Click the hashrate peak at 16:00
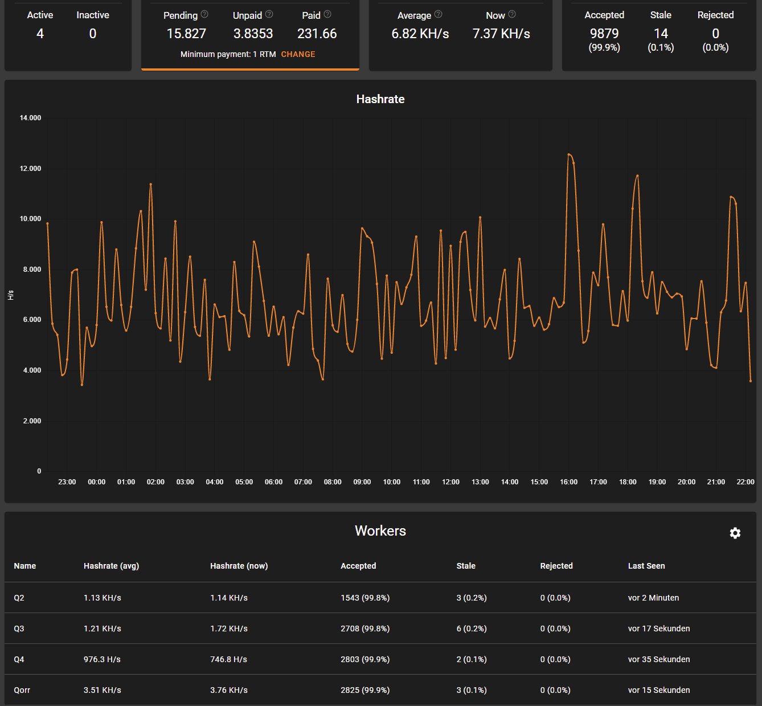The height and width of the screenshot is (706, 762). (x=569, y=154)
